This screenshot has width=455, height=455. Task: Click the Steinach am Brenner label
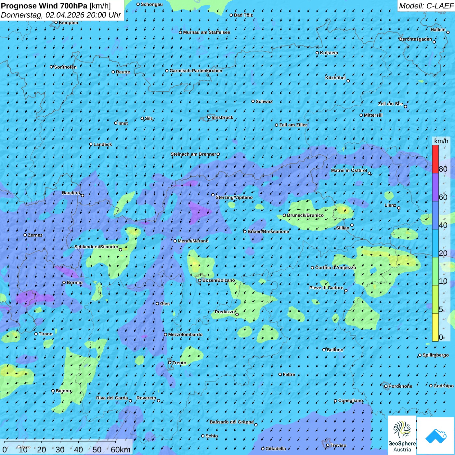(x=193, y=154)
